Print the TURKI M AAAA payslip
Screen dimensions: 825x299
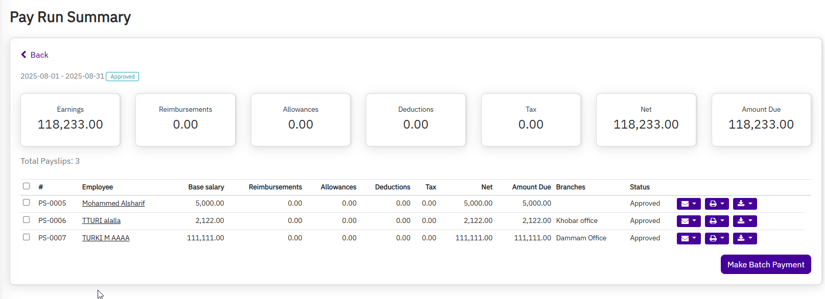pos(716,238)
